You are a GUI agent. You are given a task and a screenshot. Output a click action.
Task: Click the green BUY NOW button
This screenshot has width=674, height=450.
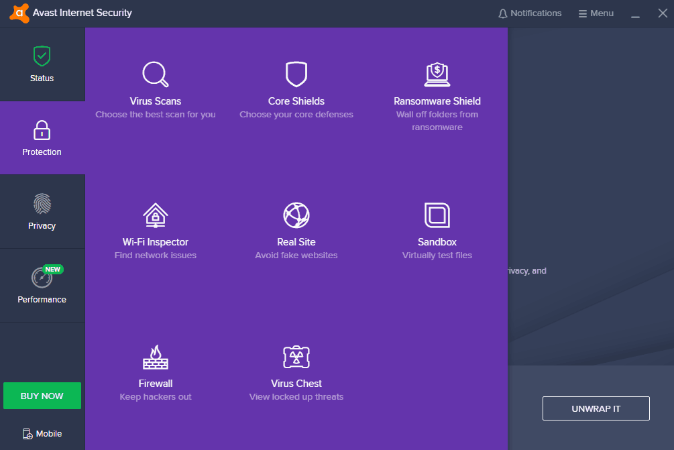(x=42, y=395)
